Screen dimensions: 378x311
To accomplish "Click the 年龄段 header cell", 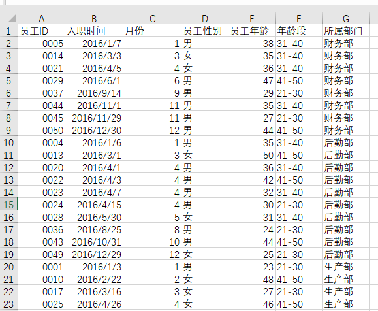I will pos(299,31).
